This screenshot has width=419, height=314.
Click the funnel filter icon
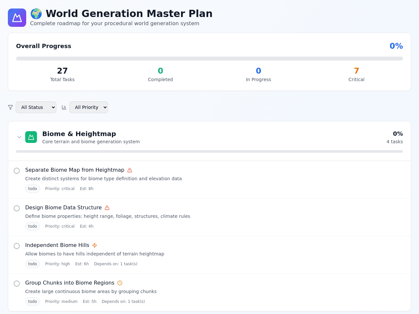10,107
